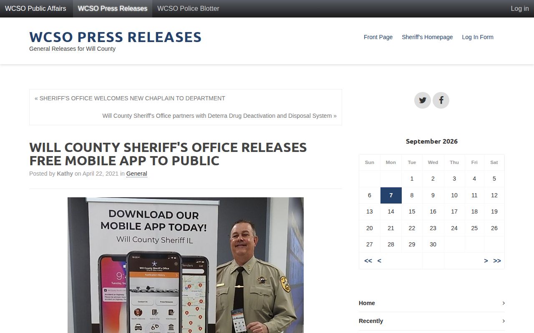Open the General category link
This screenshot has width=534, height=333.
point(136,174)
